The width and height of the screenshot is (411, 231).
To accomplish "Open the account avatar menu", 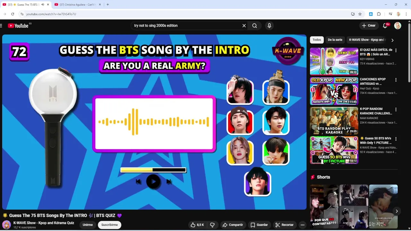I will click(398, 26).
